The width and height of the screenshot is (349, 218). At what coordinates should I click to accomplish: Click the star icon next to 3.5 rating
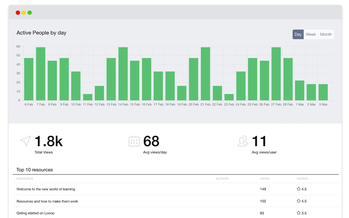[298, 213]
